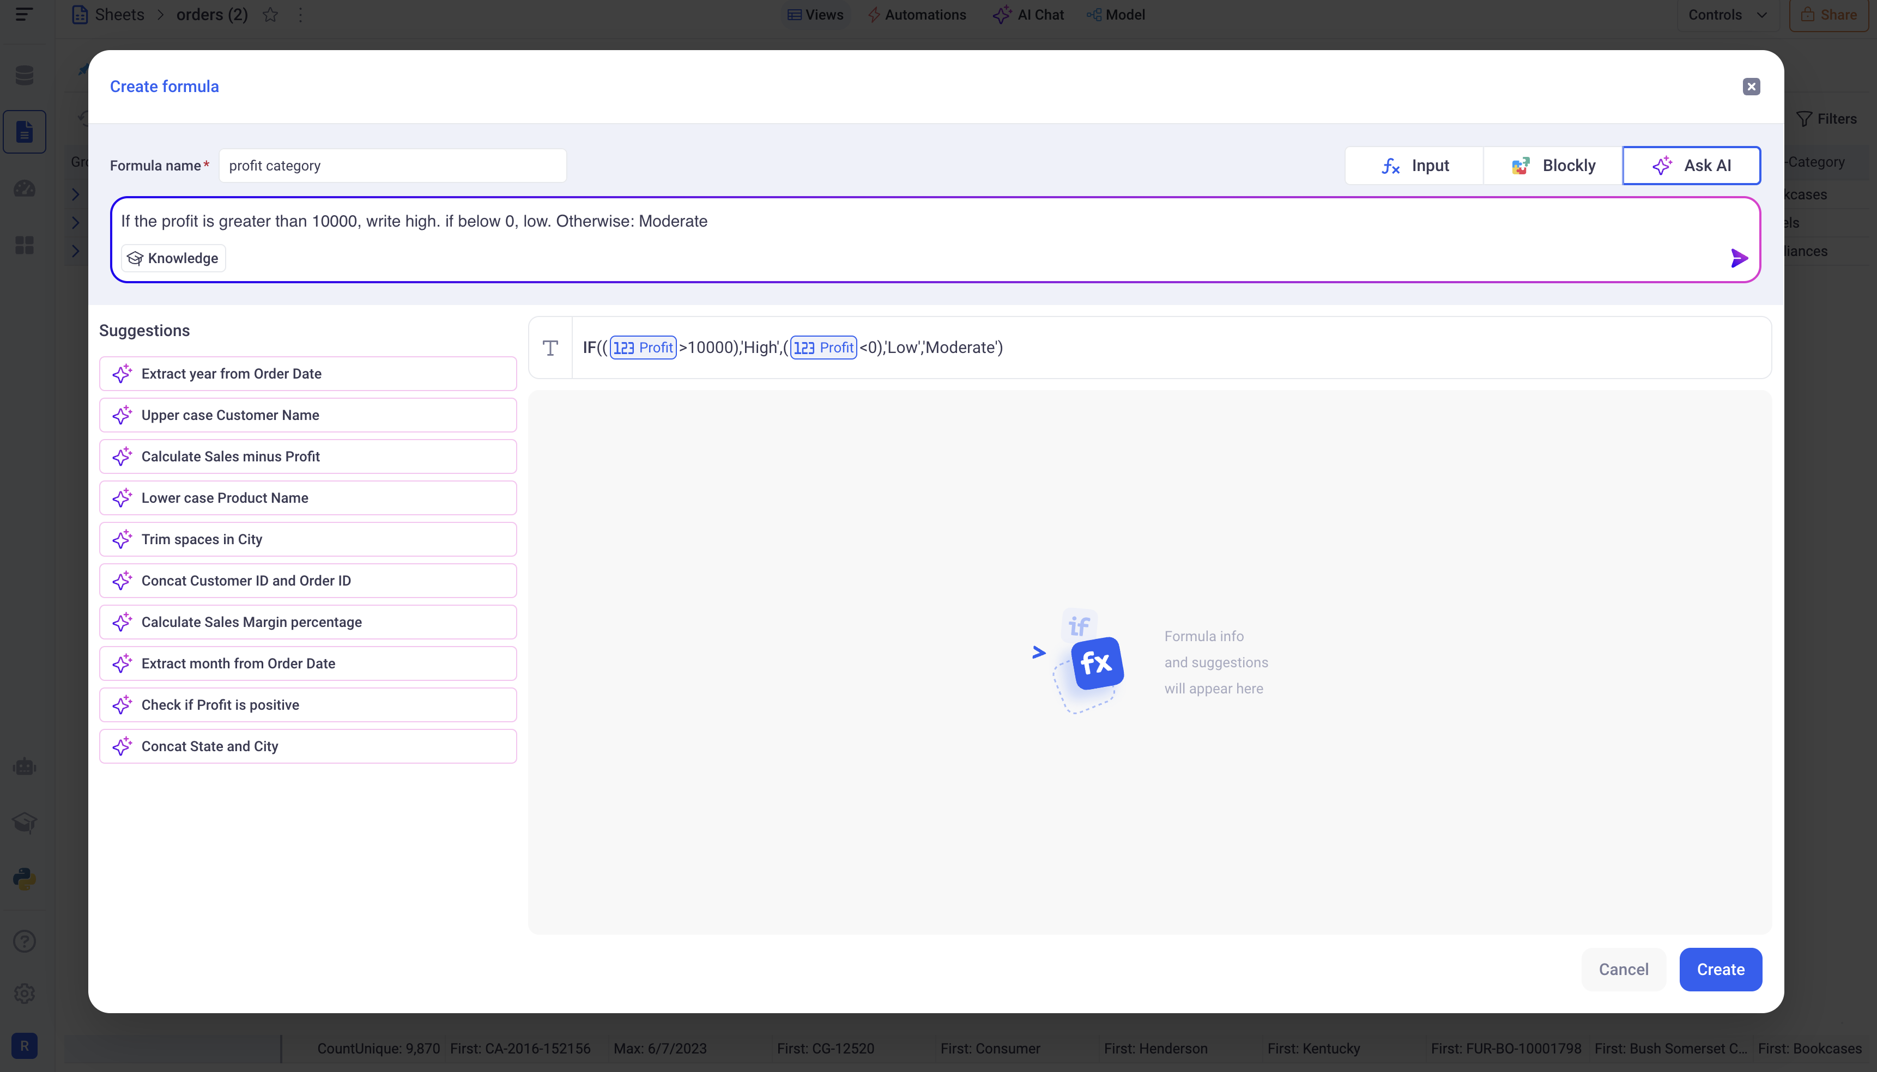Open the robot assistant sidebar icon

point(25,766)
